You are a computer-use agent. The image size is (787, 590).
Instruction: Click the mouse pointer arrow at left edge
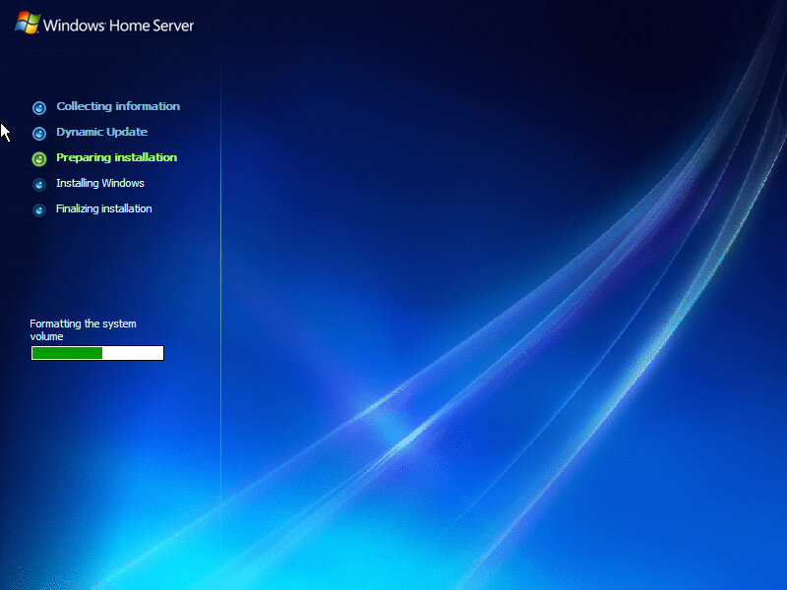coord(5,132)
